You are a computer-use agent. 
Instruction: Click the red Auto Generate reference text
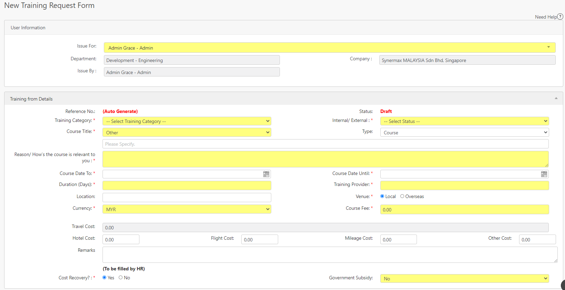point(120,111)
